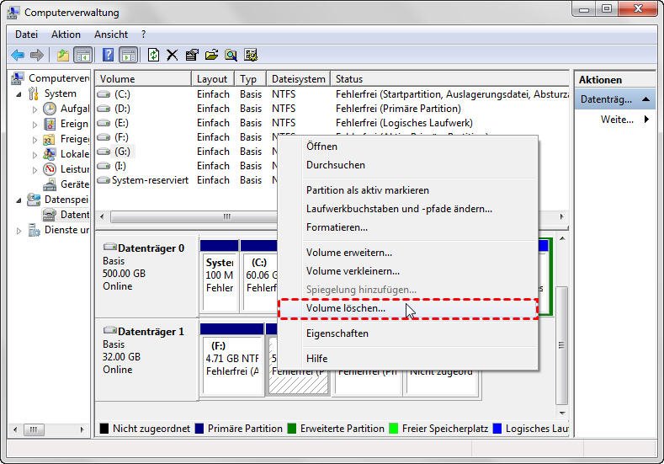The image size is (664, 464).
Task: Click Volume löschen... in the context menu
Action: [x=408, y=308]
